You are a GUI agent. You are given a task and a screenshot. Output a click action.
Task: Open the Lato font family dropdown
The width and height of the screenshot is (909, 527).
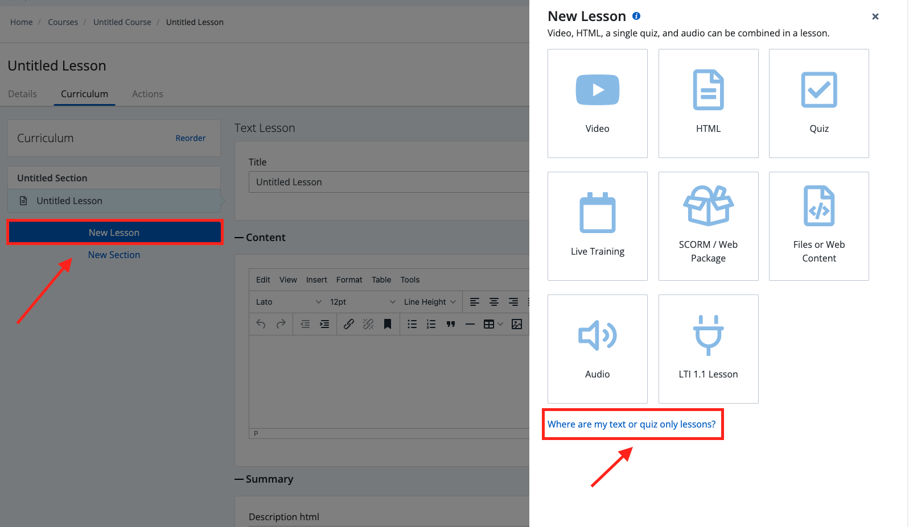pos(288,302)
